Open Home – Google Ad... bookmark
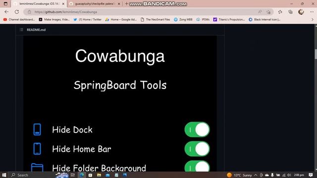Viewport: 317px width, 178px height. point(121,20)
